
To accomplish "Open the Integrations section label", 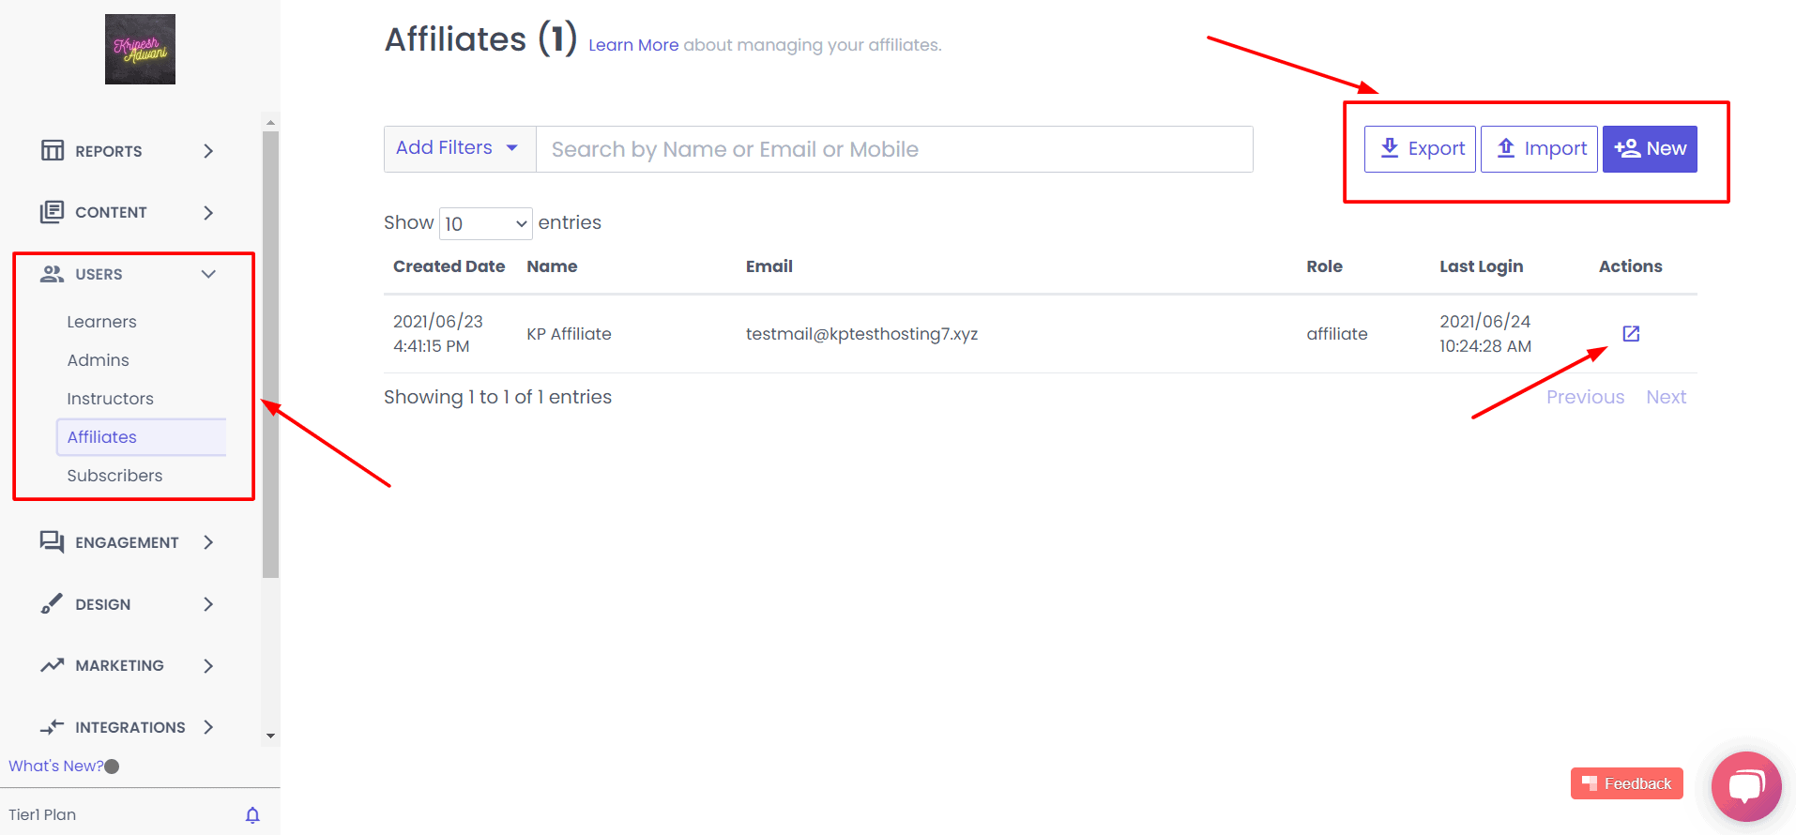I will [130, 727].
